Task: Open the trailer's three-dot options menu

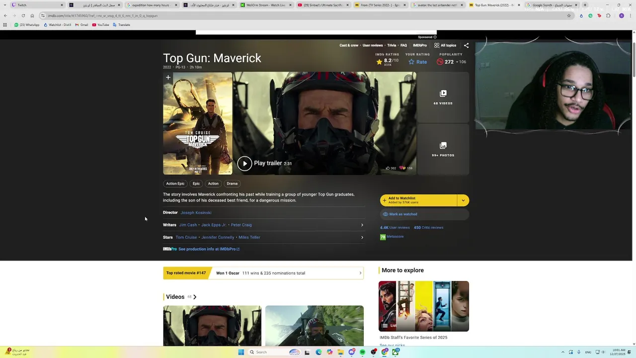Action: tap(408, 79)
